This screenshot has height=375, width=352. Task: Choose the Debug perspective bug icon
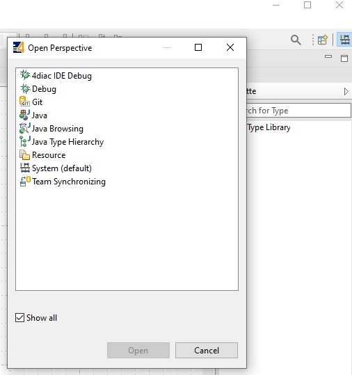click(x=25, y=89)
